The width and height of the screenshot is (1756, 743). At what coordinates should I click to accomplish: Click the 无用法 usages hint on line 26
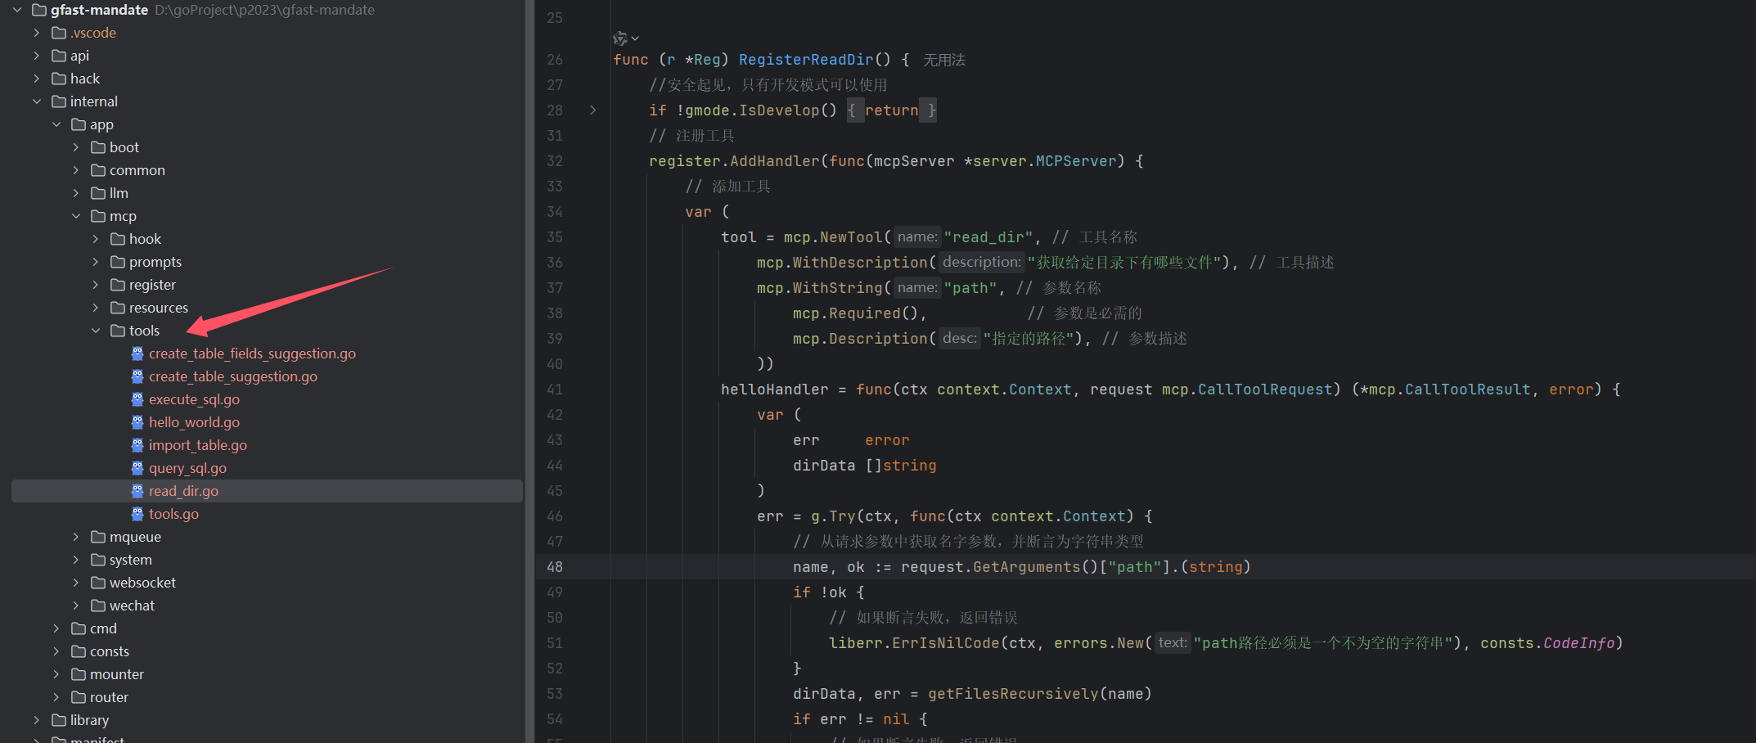point(944,60)
